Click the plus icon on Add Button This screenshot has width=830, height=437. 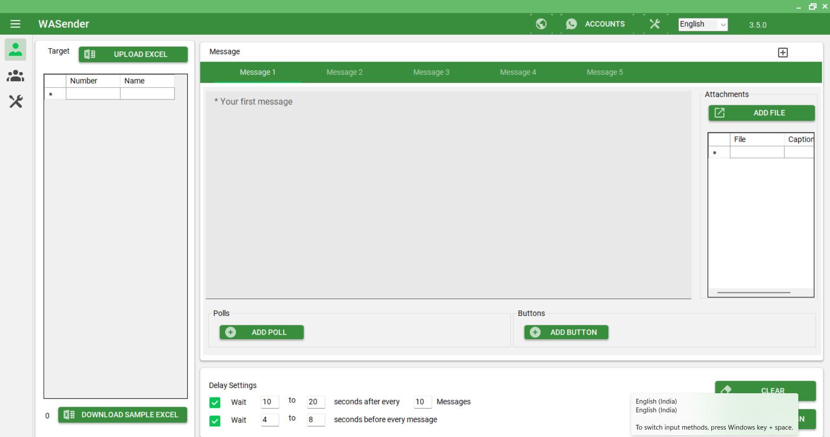(535, 332)
